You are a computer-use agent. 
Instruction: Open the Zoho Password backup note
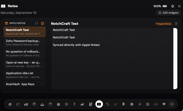24,42
